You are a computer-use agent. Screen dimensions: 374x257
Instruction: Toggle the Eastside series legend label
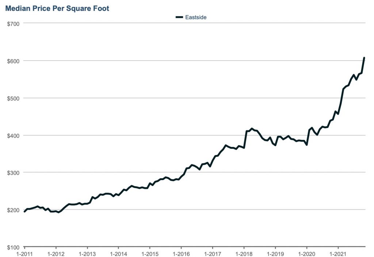coord(196,17)
